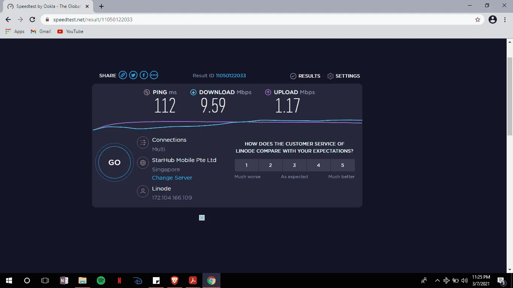The image size is (513, 288).
Task: View site information padlock
Action: tap(47, 19)
